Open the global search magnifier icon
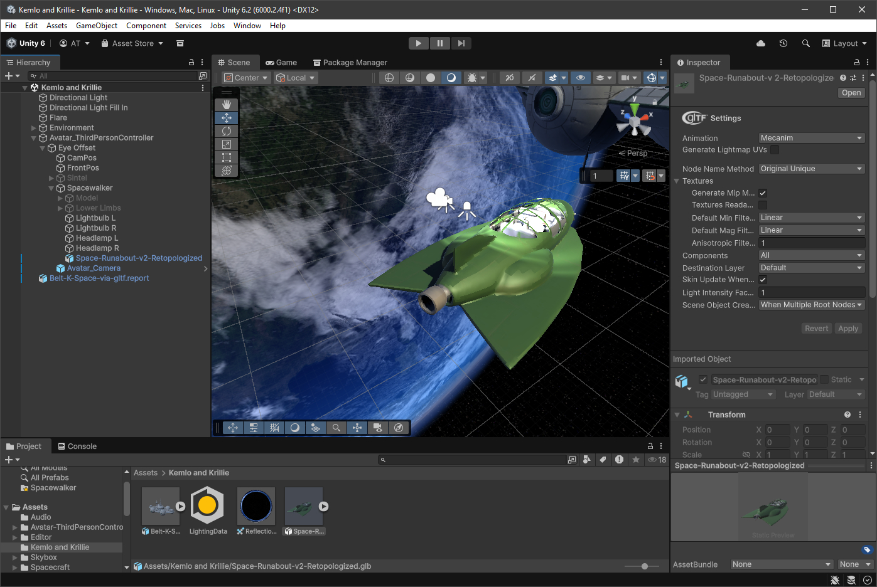The height and width of the screenshot is (587, 877). click(x=805, y=43)
